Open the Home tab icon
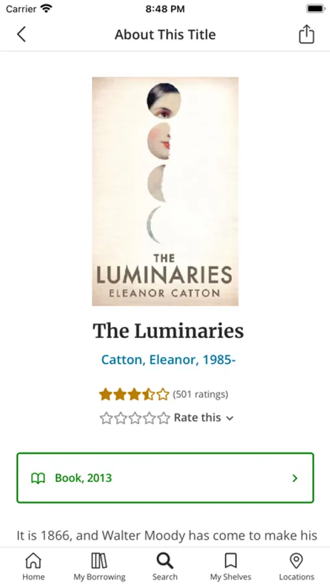This screenshot has width=330, height=586. [x=33, y=561]
